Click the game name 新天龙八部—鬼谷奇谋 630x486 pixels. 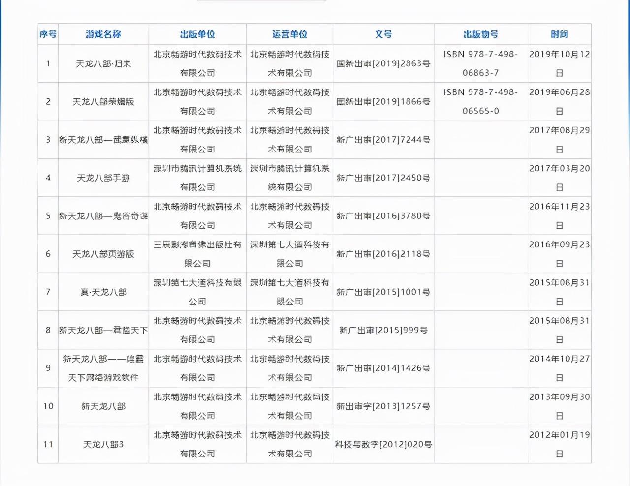tap(103, 216)
